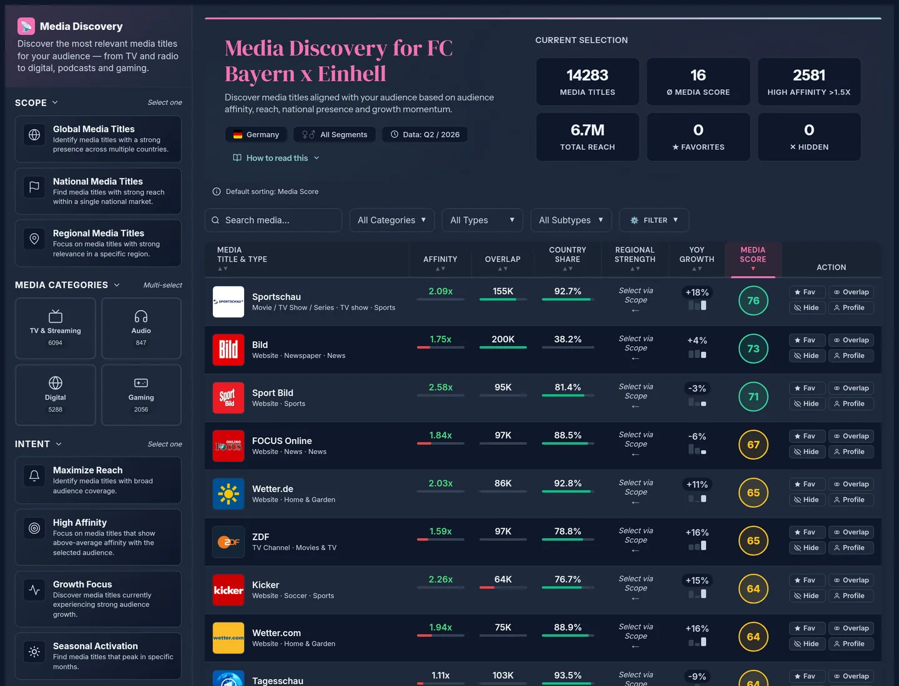899x686 pixels.
Task: Toggle the TV & Streaming category
Action: tap(56, 328)
